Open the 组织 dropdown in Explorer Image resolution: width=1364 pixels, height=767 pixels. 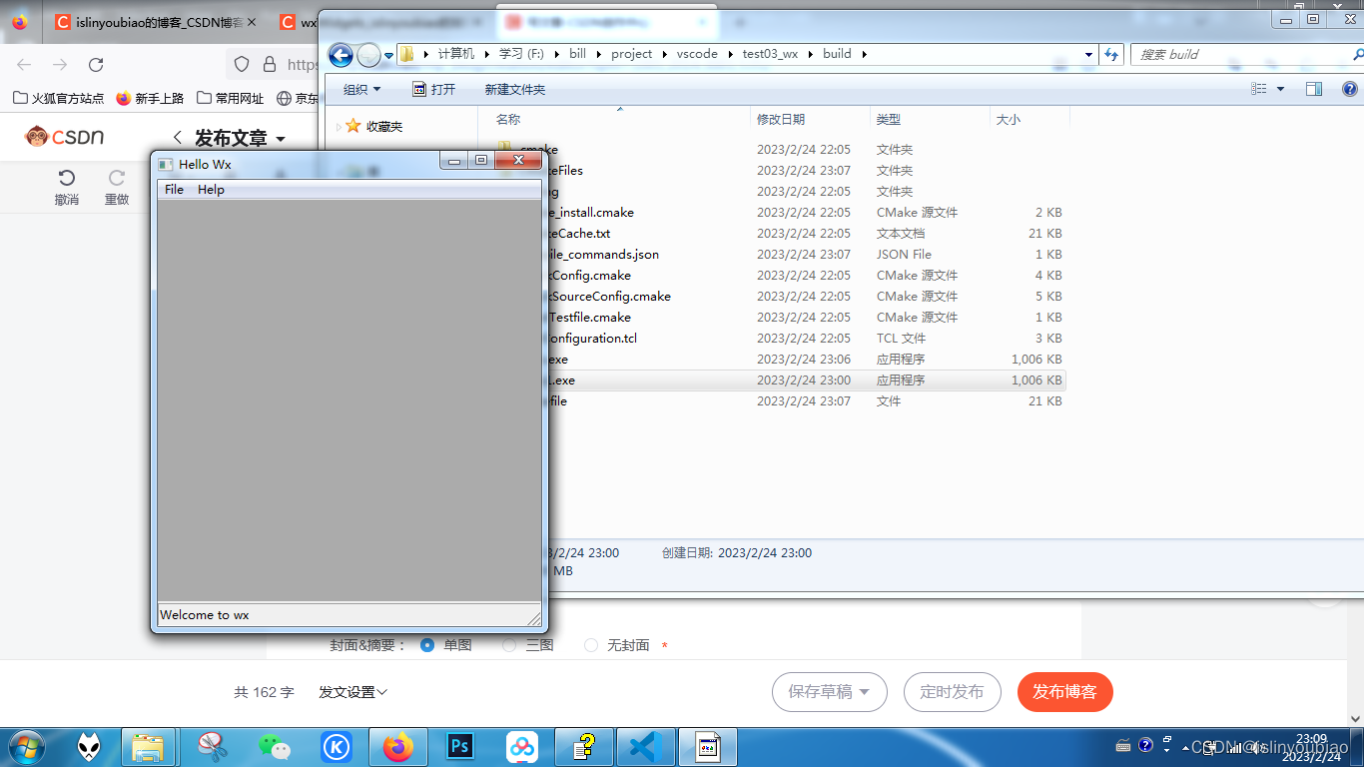point(361,89)
